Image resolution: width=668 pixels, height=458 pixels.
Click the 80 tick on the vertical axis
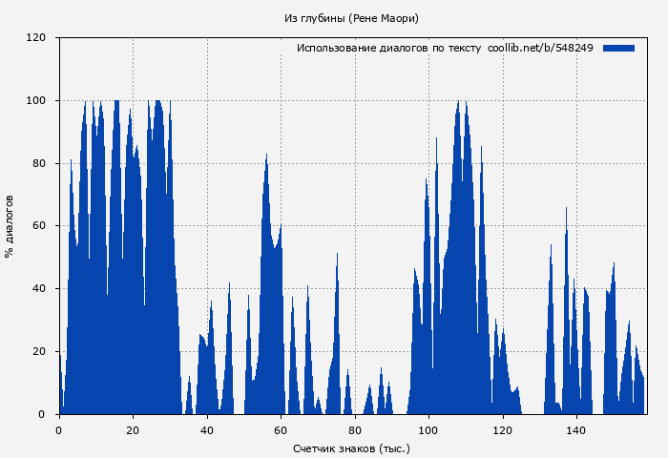coord(39,163)
